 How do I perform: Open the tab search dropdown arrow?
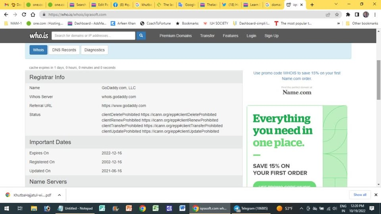click(336, 4)
